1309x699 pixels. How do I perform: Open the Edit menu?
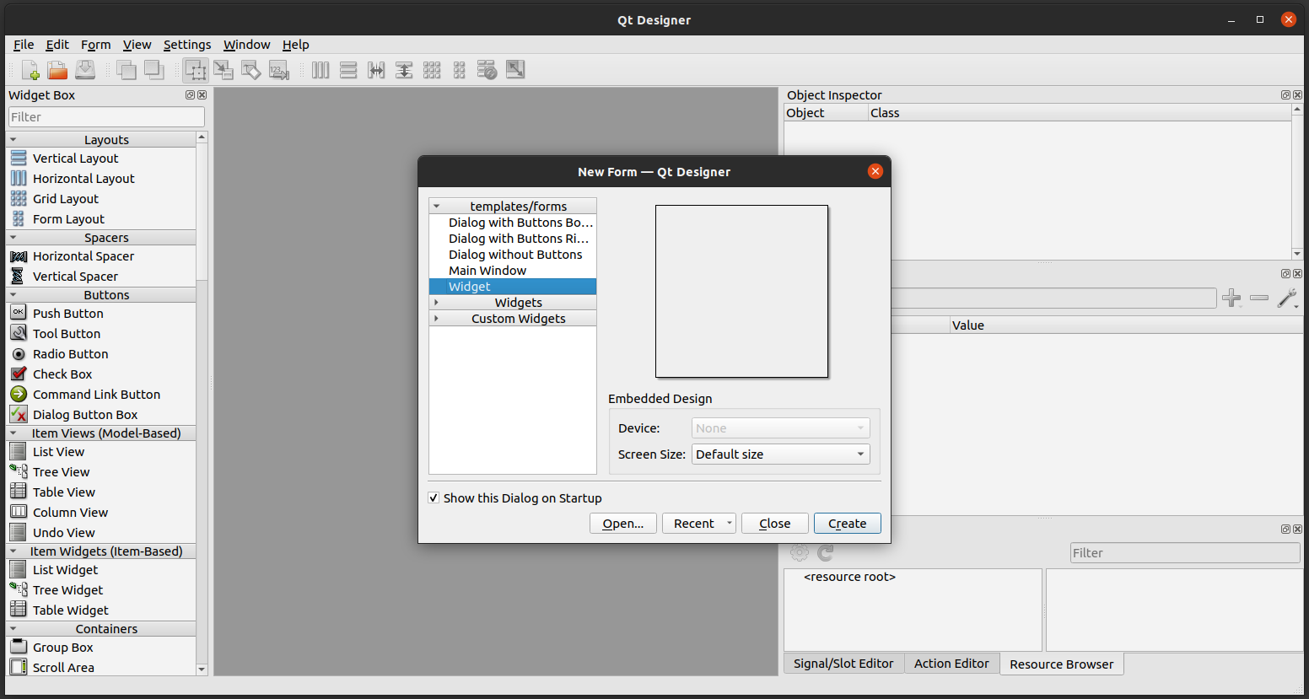click(x=57, y=45)
